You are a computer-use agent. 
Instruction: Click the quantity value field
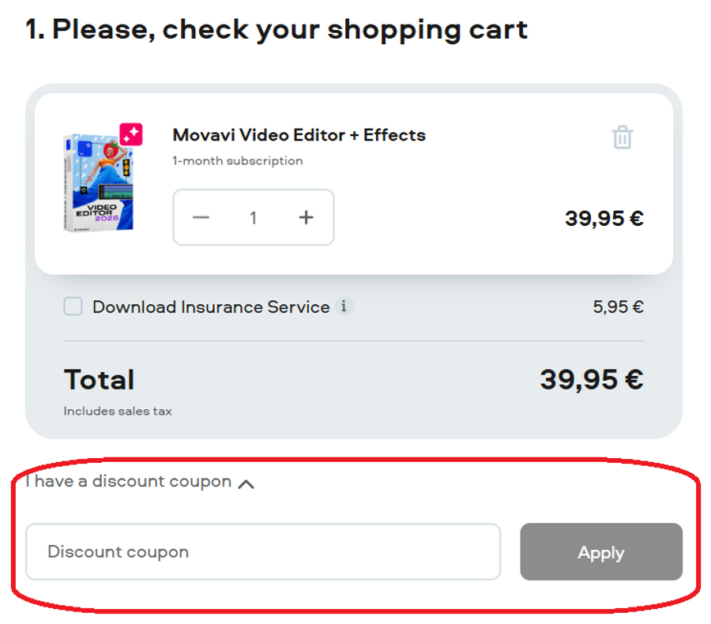point(254,218)
